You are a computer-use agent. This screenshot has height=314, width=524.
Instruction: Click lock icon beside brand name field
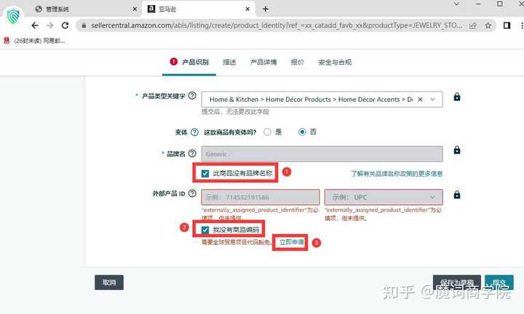[x=457, y=150]
